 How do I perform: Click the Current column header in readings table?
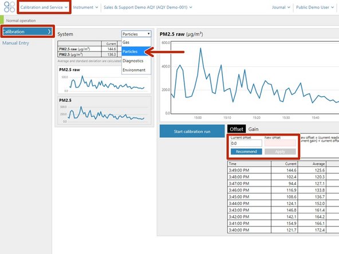pyautogui.click(x=285, y=164)
